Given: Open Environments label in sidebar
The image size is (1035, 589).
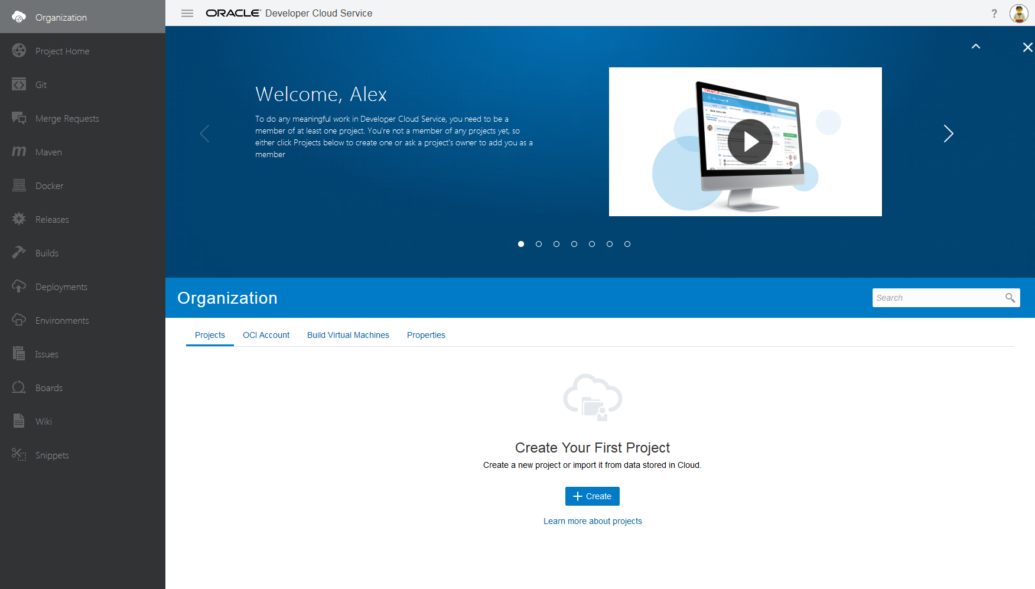Looking at the screenshot, I should (x=62, y=321).
